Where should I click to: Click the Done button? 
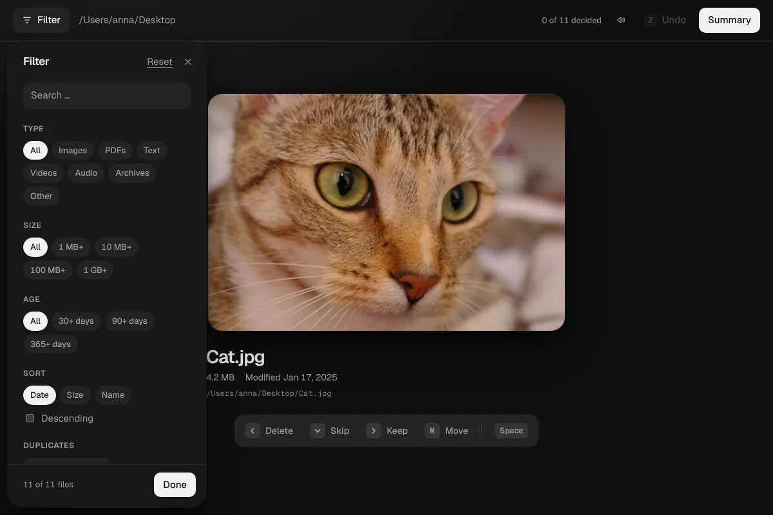pos(175,485)
